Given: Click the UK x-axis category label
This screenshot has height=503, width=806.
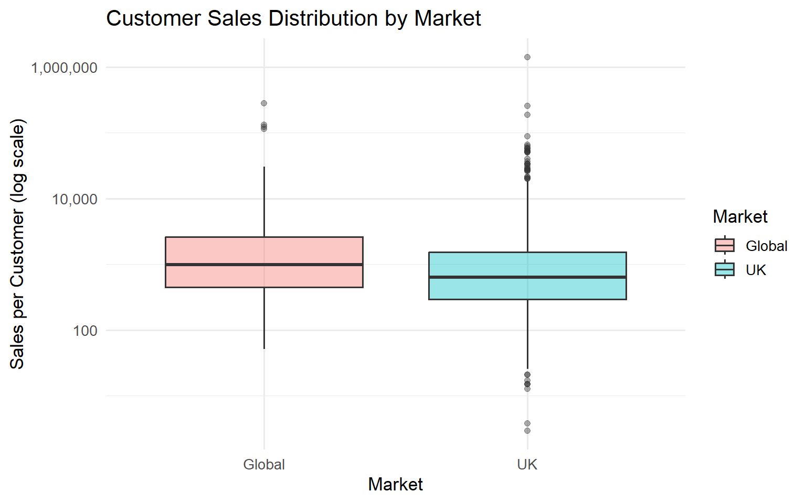Looking at the screenshot, I should pyautogui.click(x=527, y=464).
